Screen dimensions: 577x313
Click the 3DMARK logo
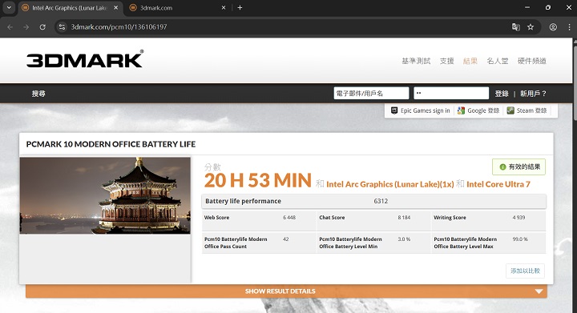pyautogui.click(x=85, y=59)
